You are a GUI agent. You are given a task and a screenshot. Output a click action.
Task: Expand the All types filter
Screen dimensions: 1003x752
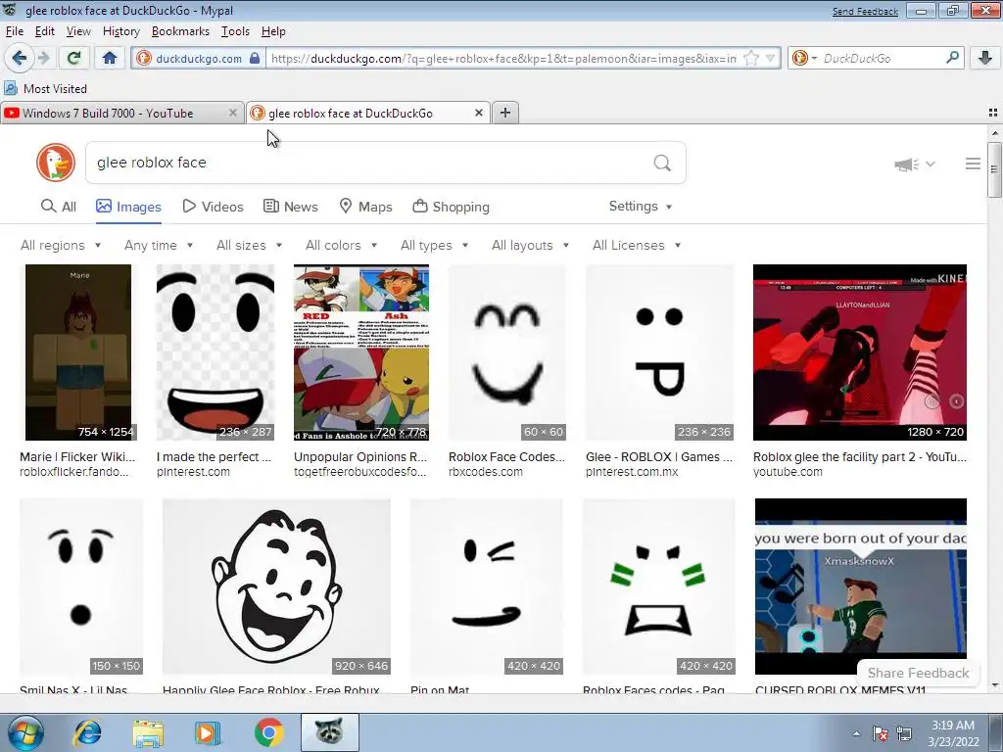[434, 245]
